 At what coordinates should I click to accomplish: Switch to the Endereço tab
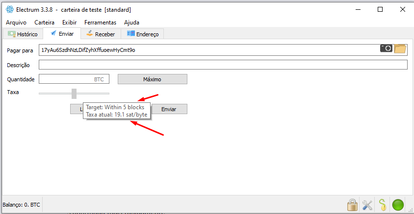pyautogui.click(x=142, y=34)
